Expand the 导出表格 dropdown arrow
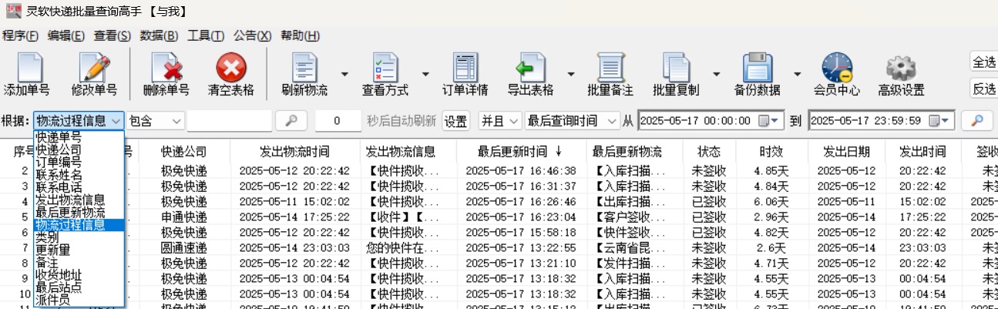 (x=571, y=75)
